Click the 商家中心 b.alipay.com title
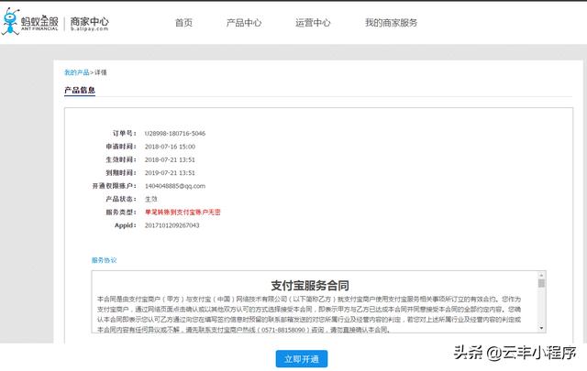The width and height of the screenshot is (587, 371). [x=89, y=24]
